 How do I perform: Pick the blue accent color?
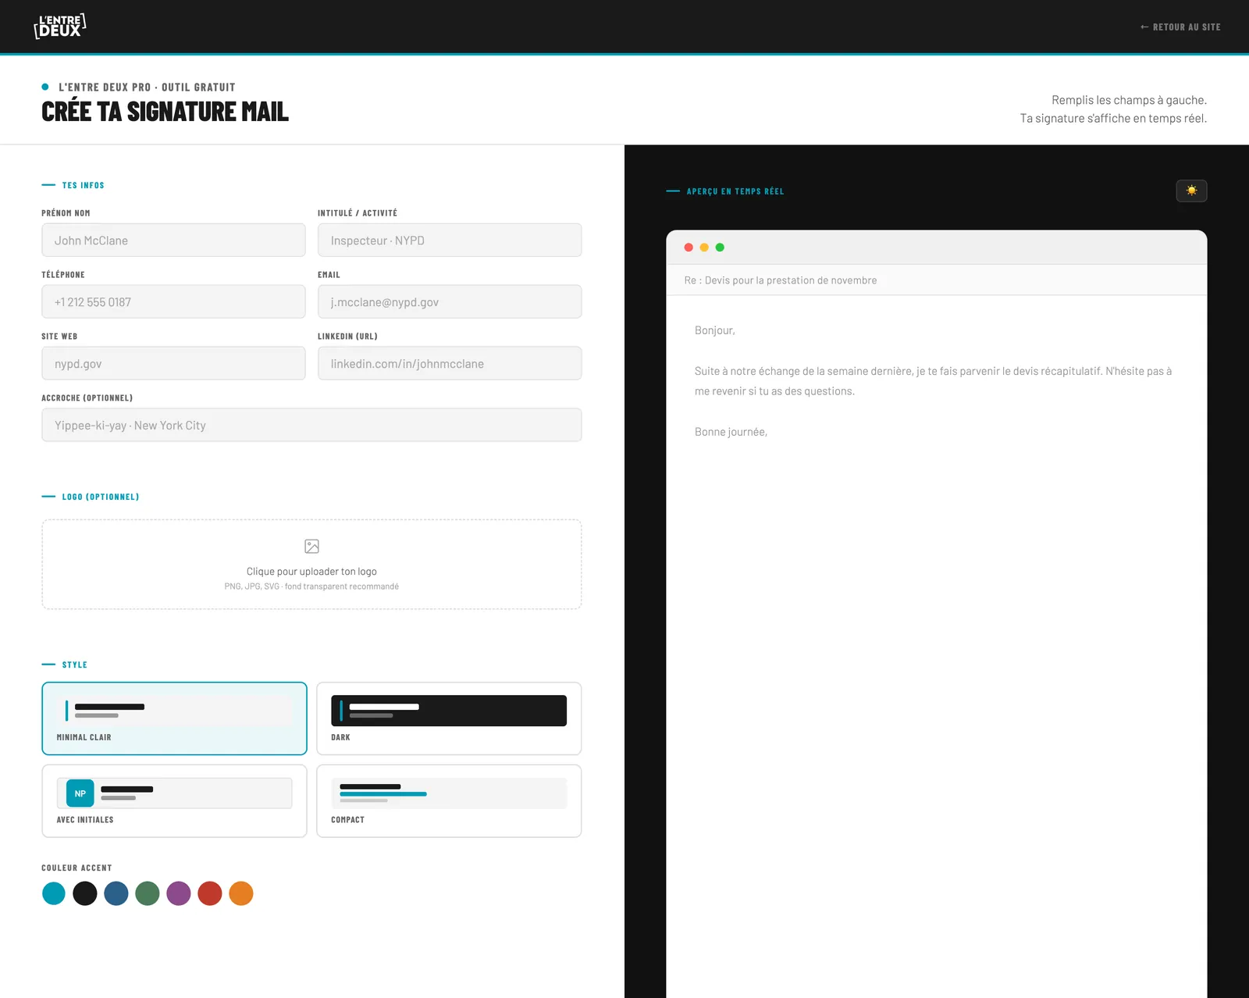(x=116, y=893)
